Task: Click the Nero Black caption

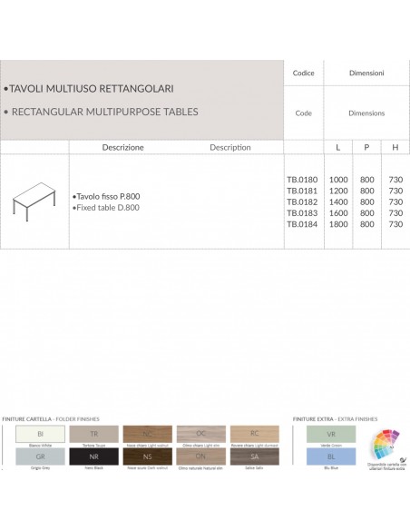Action: pos(94,468)
